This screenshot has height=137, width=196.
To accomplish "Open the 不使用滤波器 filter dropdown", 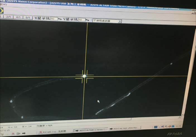I will tap(107, 21).
